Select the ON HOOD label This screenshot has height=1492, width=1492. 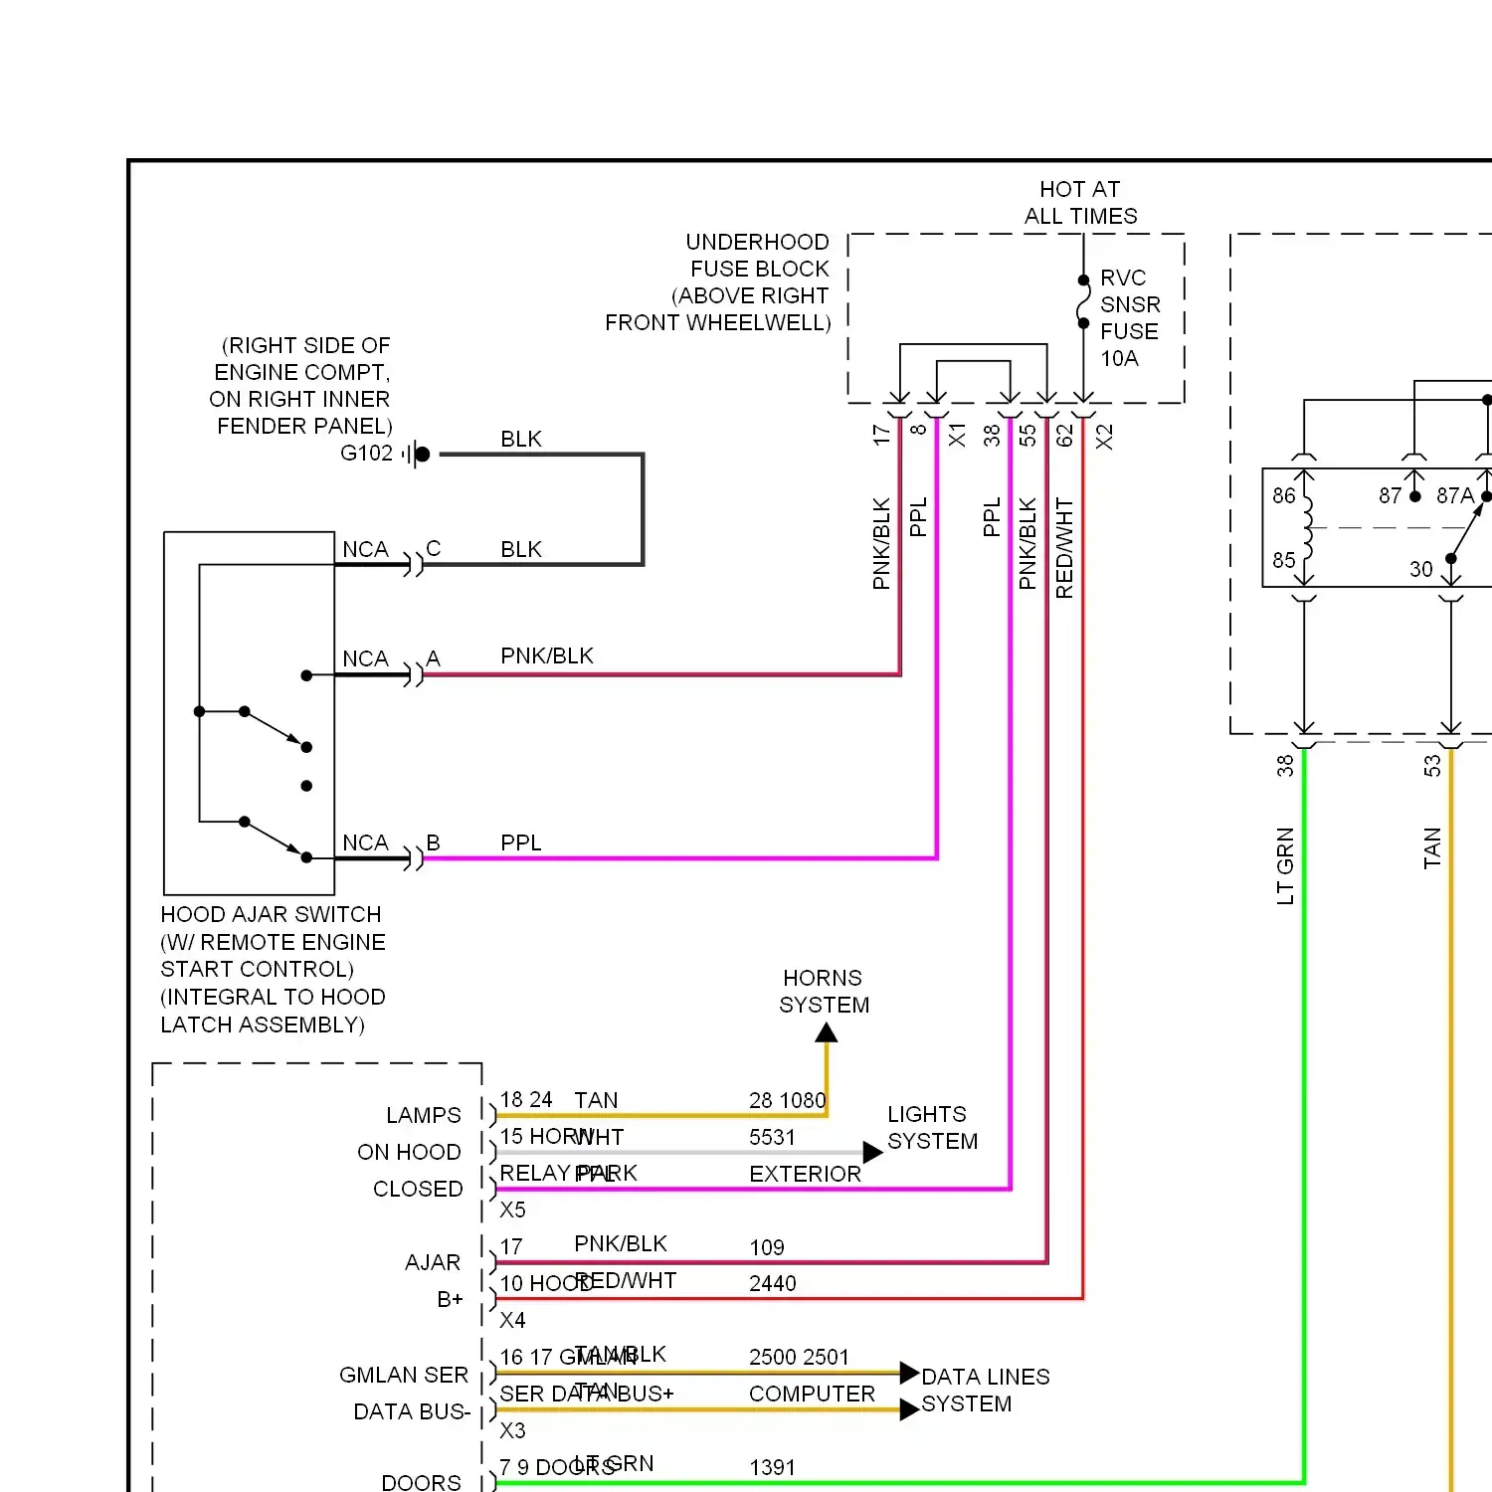409,1152
